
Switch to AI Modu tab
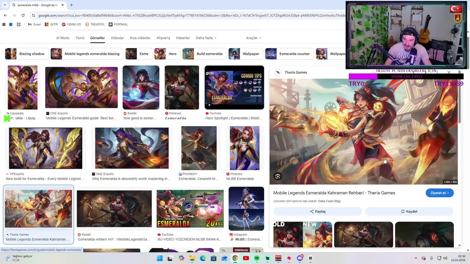63,38
